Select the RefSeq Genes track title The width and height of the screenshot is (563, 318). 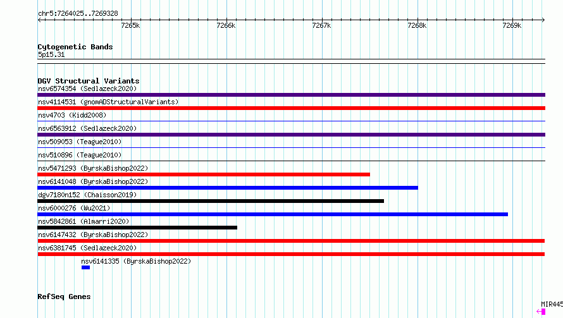pos(64,297)
